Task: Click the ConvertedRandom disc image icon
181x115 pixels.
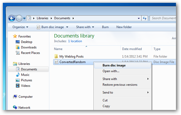Action: (x=56, y=62)
